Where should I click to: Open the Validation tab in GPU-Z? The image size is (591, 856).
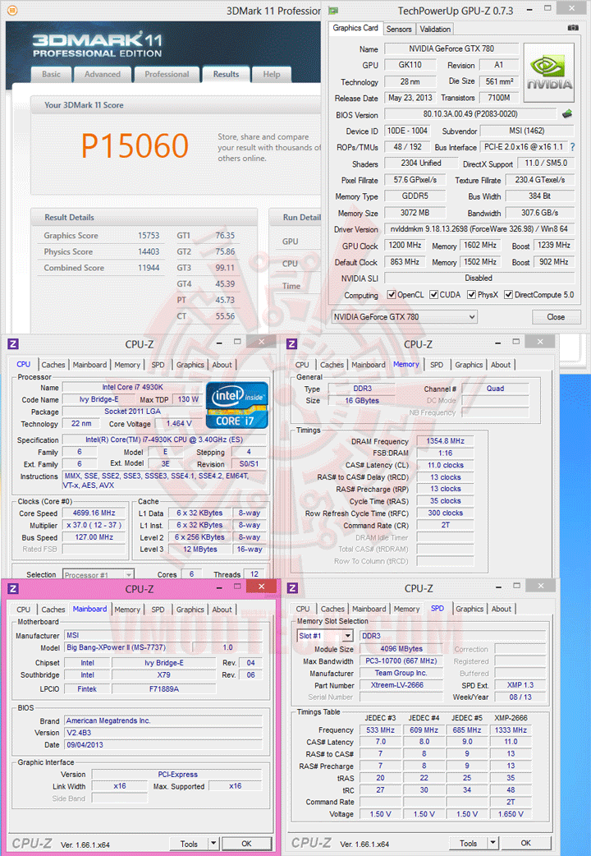pos(435,29)
